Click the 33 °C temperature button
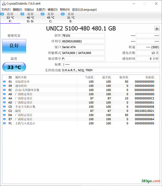Screen dimensions: 162x186 [14, 67]
